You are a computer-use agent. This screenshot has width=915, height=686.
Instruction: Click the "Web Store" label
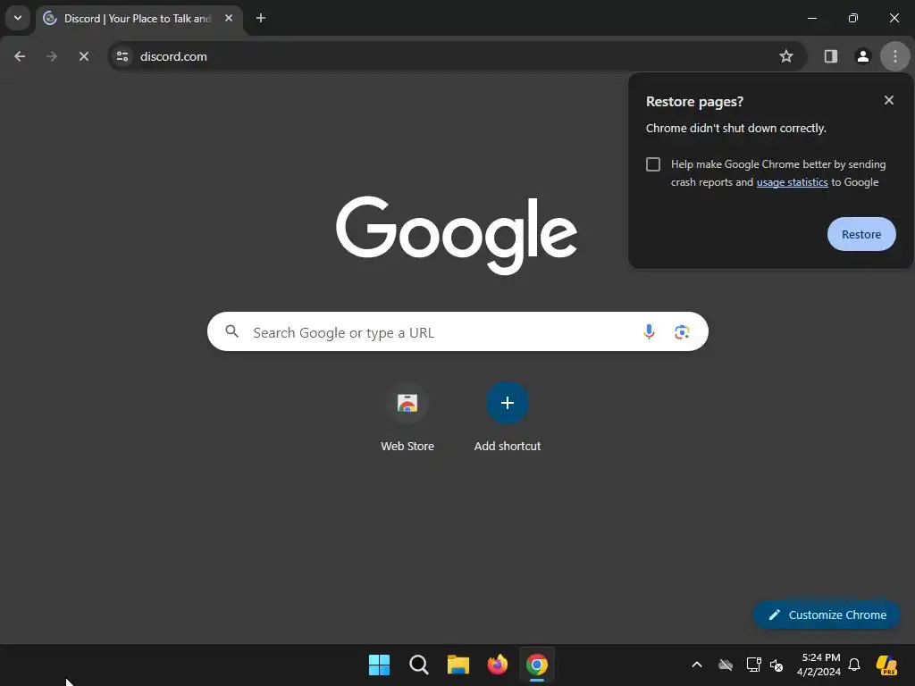pyautogui.click(x=407, y=447)
